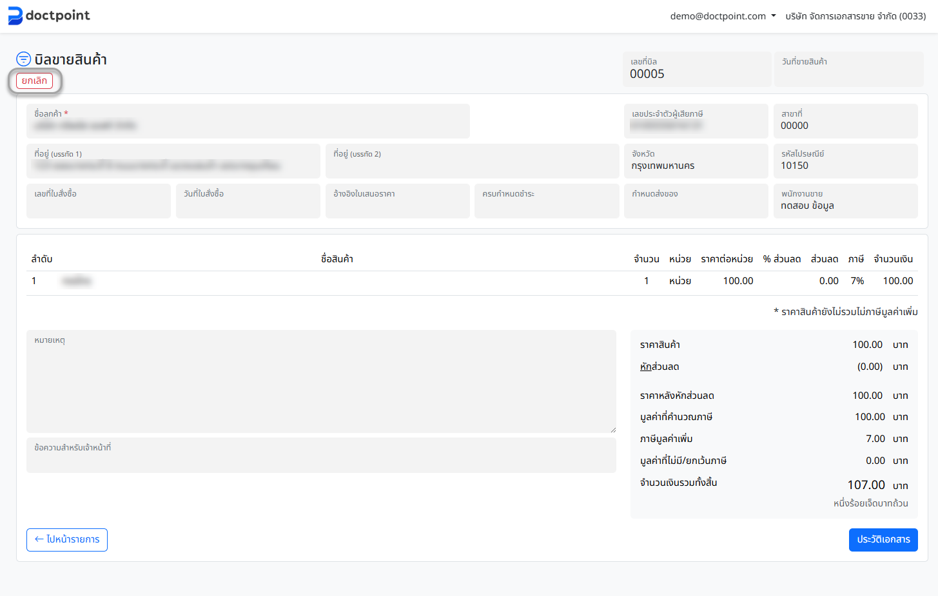The width and height of the screenshot is (938, 596).
Task: Go back with ไปหน้ารายการ button
Action: [x=67, y=540]
